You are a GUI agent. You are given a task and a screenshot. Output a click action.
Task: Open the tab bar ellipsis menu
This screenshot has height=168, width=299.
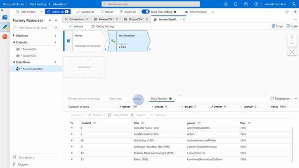coord(295,19)
